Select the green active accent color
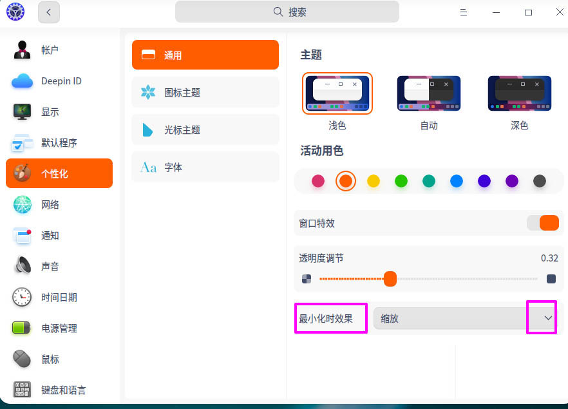The width and height of the screenshot is (568, 409). [x=401, y=181]
